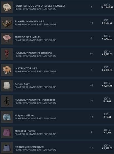
Task: Open the TUXEDO SET (MALE) listing title
Action: [28, 37]
